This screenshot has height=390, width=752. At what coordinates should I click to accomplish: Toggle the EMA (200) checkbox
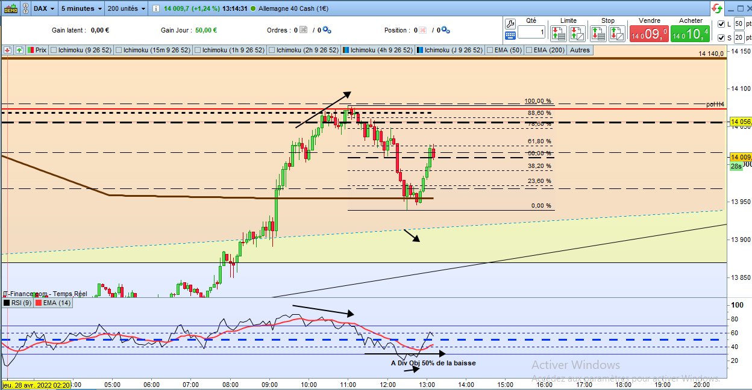point(530,50)
